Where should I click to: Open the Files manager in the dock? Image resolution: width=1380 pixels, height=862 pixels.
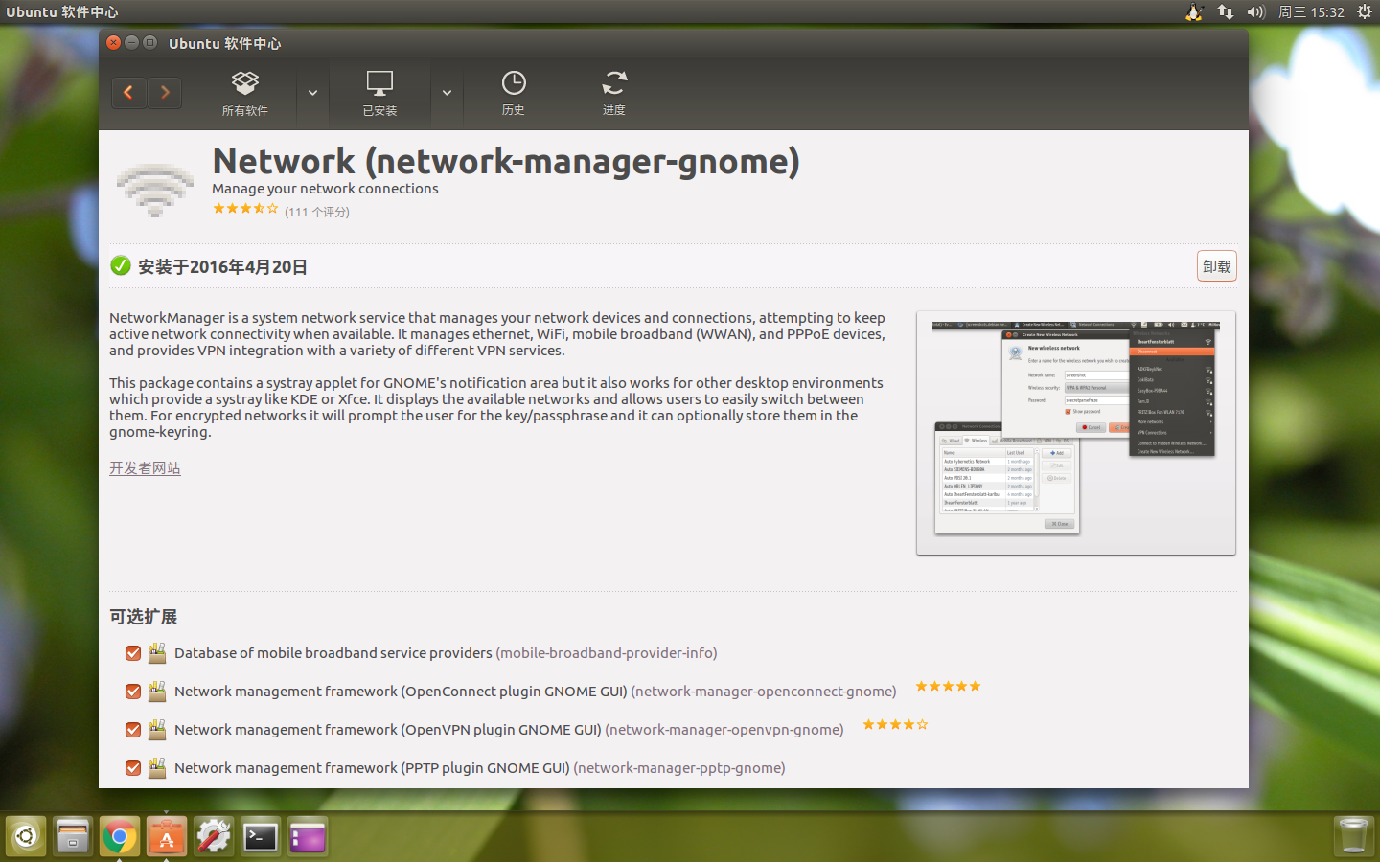click(73, 837)
